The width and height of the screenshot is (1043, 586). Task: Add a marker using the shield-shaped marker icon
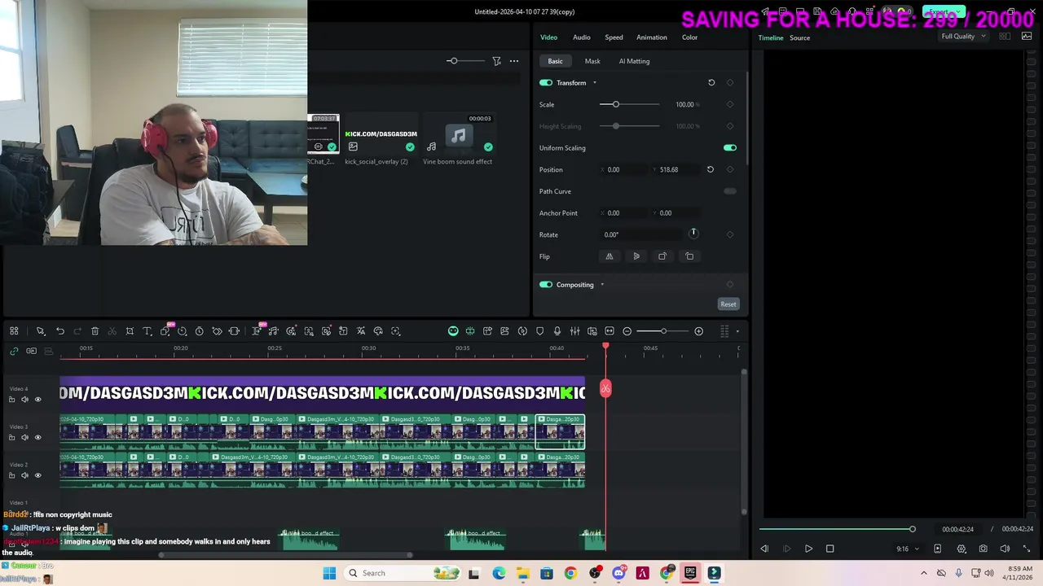pos(539,331)
